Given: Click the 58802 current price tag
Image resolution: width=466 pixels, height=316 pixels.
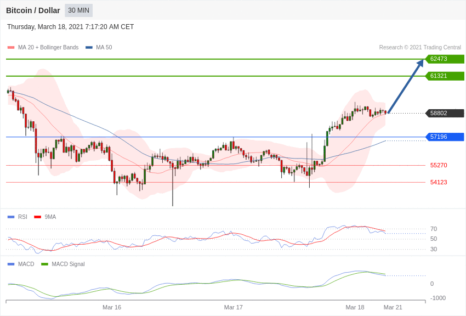Looking at the screenshot, I should point(445,113).
